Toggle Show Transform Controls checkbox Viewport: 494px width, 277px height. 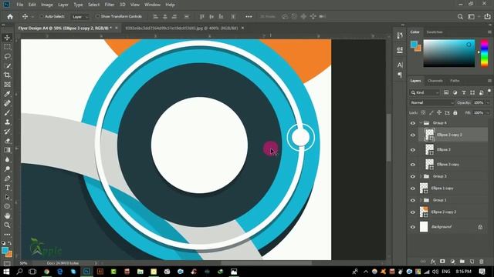[97, 17]
